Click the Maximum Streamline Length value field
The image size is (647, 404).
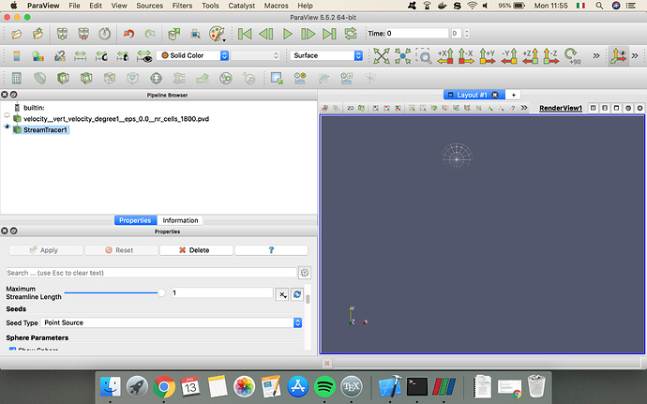click(222, 293)
